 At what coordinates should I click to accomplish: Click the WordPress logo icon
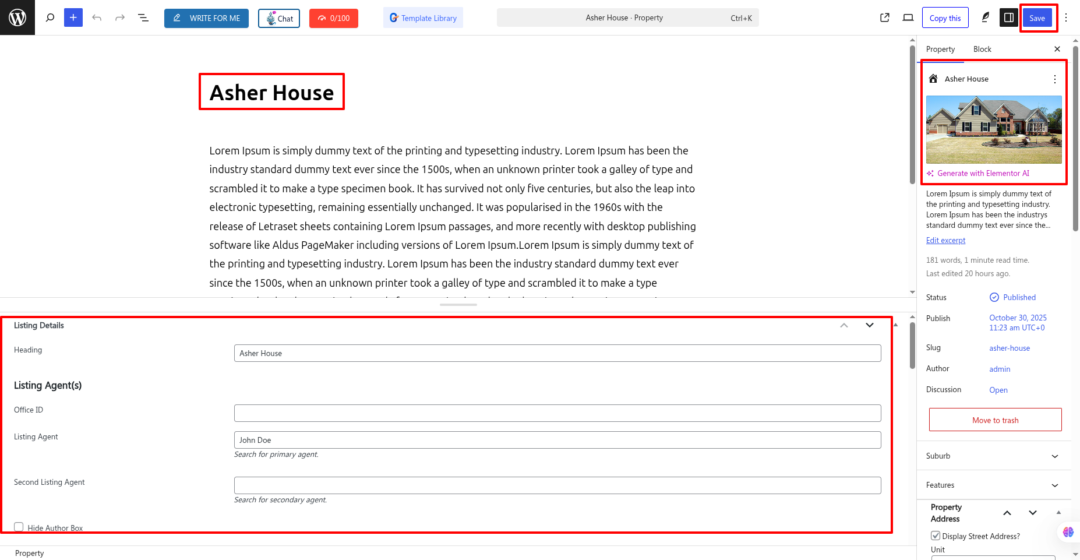[x=17, y=17]
